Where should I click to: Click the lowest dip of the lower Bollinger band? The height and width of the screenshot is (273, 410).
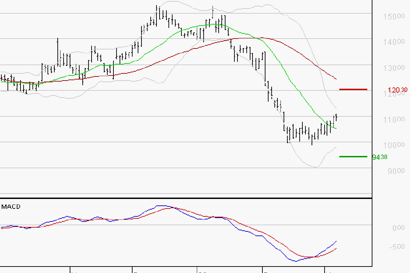coord(315,167)
